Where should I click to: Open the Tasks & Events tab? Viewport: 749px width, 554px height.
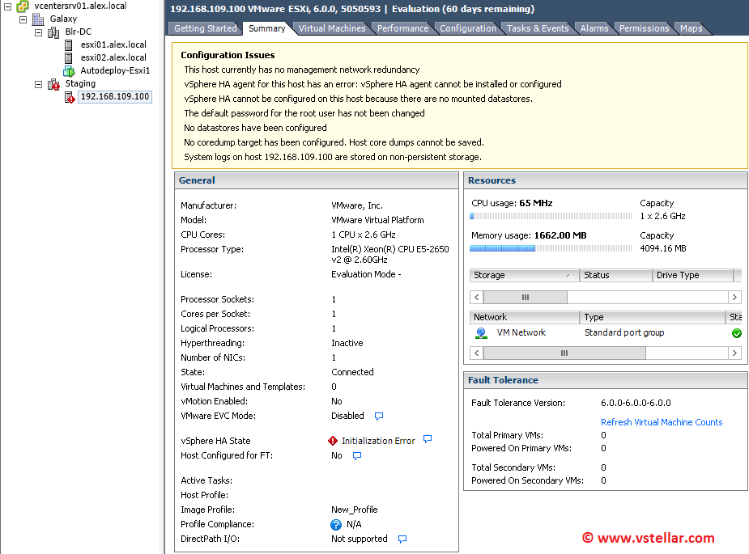tap(537, 28)
